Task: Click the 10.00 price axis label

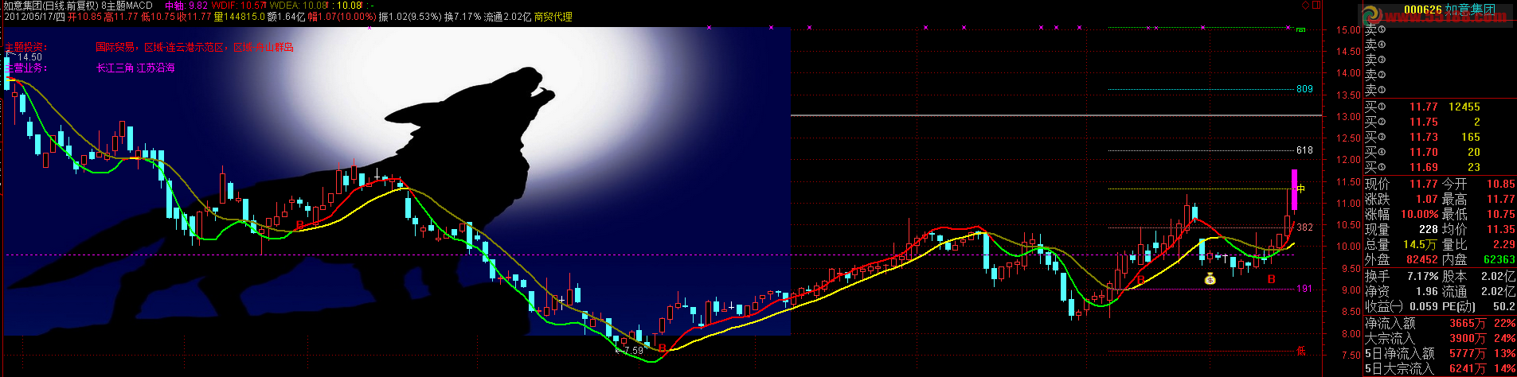Action: [x=1347, y=247]
